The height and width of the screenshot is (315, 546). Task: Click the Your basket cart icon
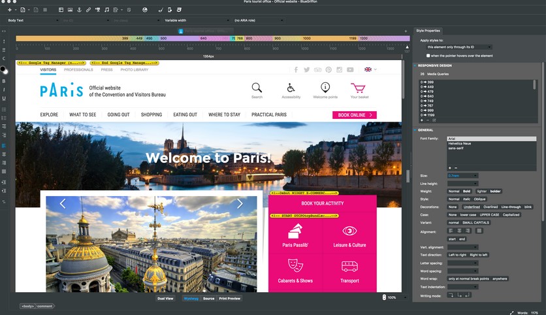click(x=358, y=88)
